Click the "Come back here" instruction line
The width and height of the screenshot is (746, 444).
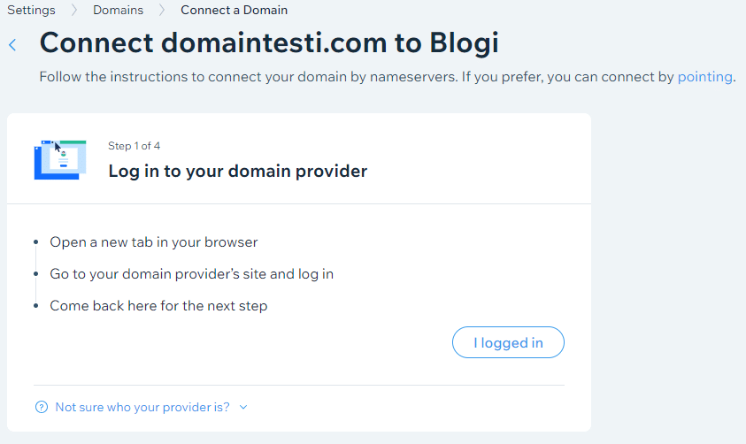pos(158,306)
